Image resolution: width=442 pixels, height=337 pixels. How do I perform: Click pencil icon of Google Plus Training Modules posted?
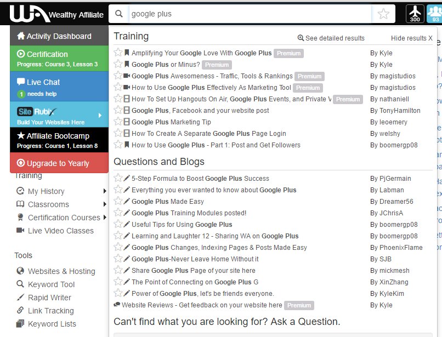pos(127,213)
